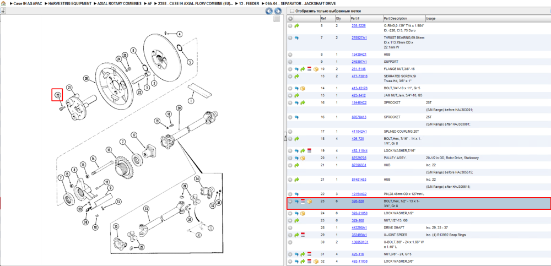Go to previous illustration with left arrow
The image size is (551, 266).
click(269, 11)
